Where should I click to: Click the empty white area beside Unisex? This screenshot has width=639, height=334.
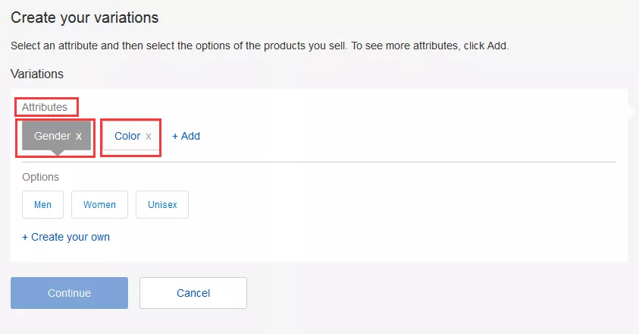[402, 205]
